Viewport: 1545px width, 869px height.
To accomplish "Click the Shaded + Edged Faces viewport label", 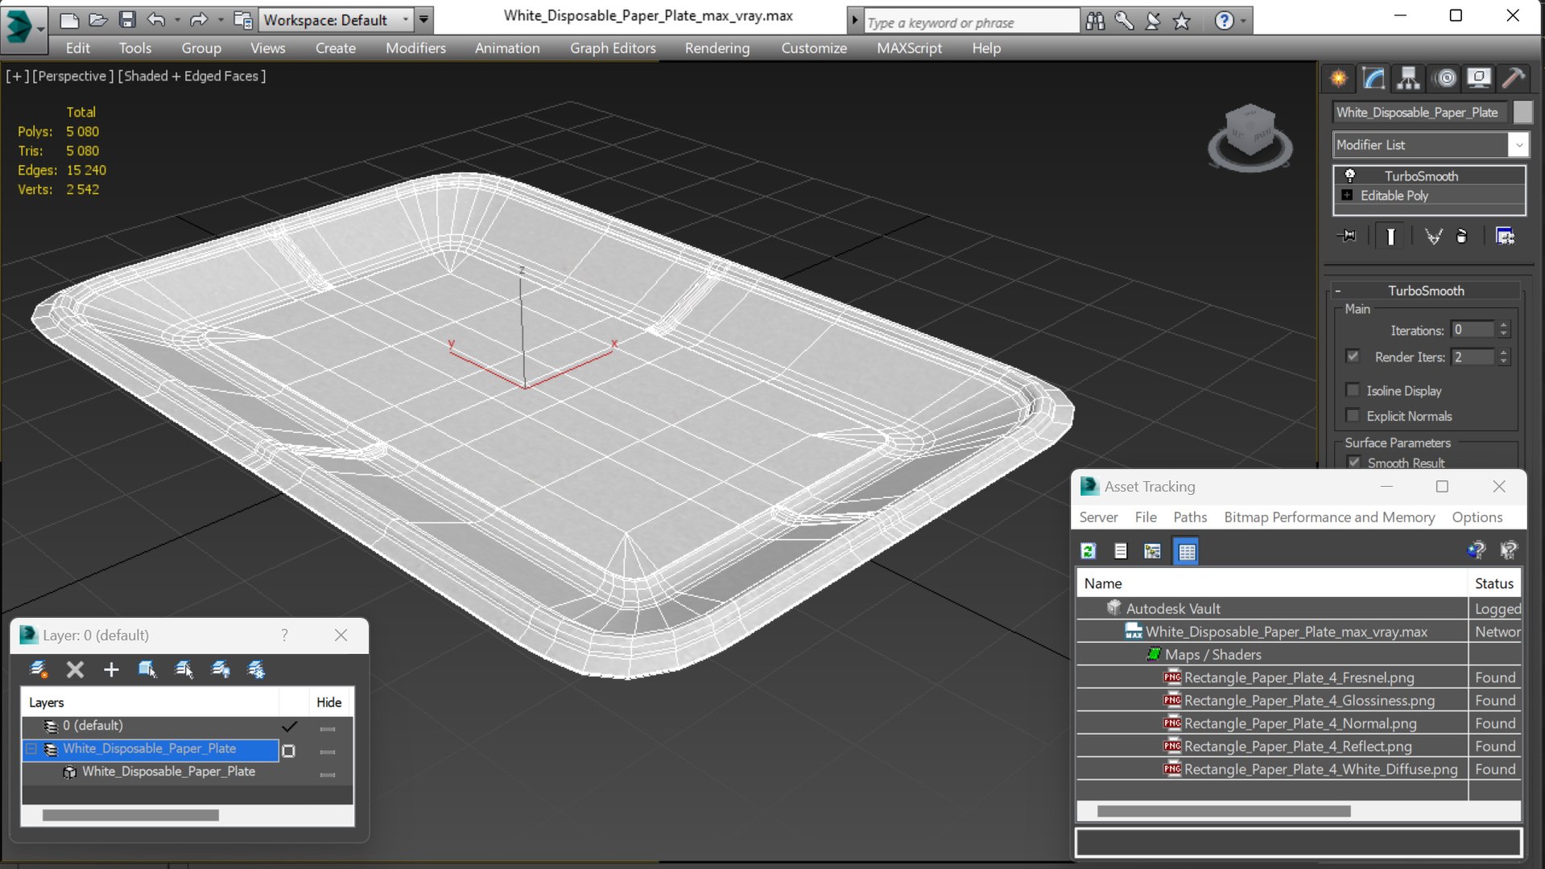I will point(192,76).
